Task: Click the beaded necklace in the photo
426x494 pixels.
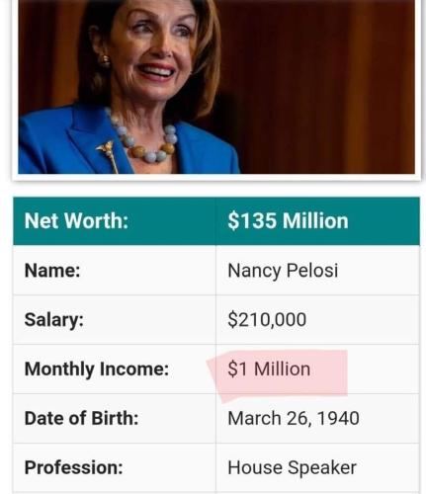Action: tap(145, 138)
